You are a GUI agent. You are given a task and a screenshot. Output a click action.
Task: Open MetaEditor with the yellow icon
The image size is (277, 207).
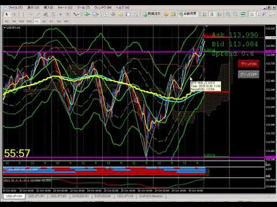click(166, 14)
